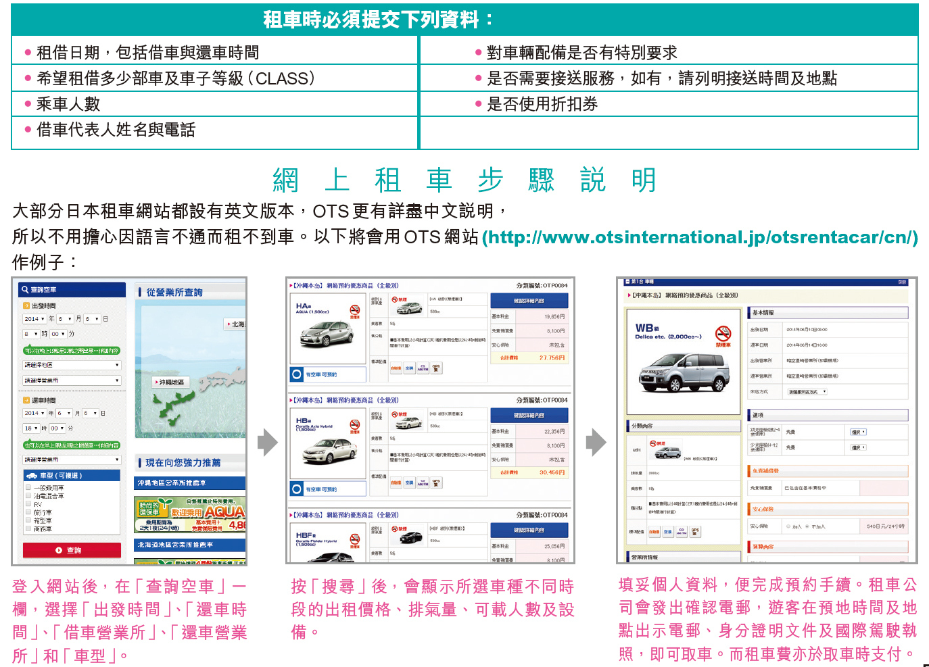Click the 禁煙車 no-smoking icon on WB Delica
Viewport: 929px width, 667px height.
point(723,333)
